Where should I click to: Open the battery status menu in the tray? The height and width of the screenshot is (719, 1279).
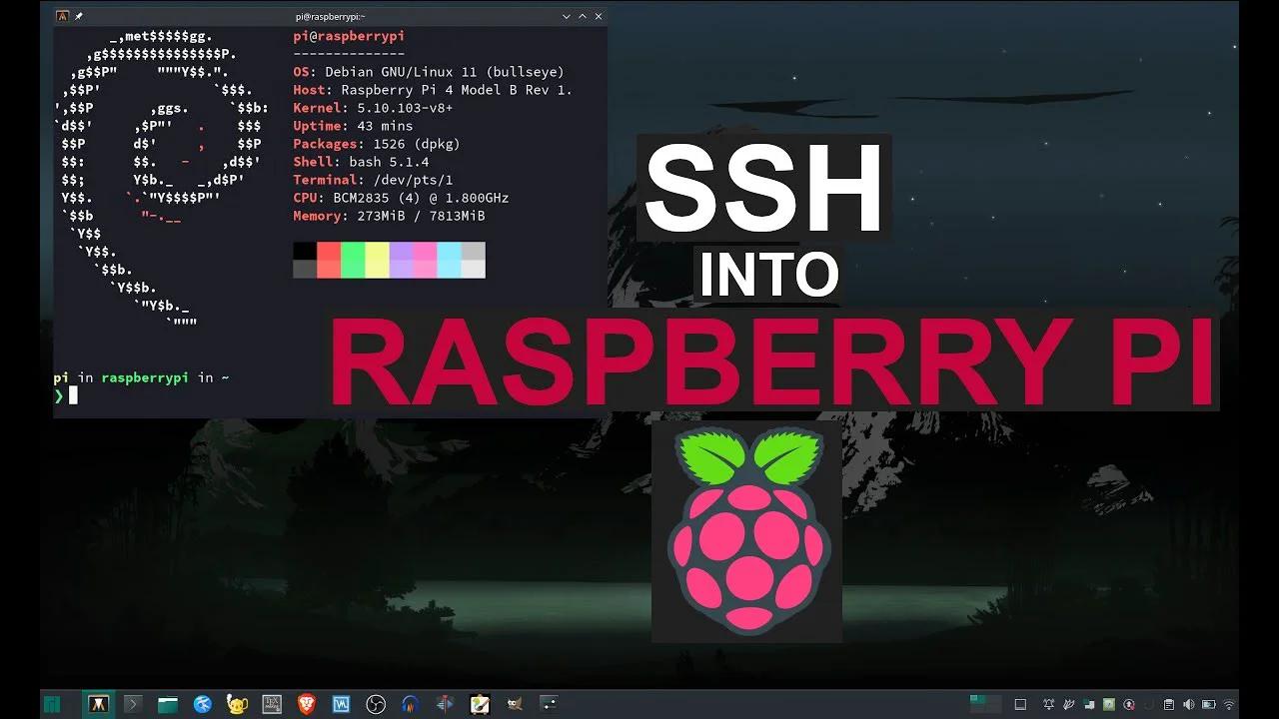coord(1209,704)
